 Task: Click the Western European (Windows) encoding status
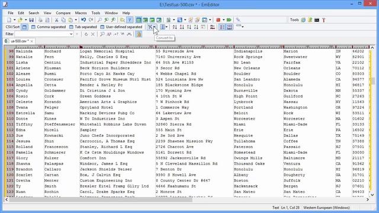point(326,208)
